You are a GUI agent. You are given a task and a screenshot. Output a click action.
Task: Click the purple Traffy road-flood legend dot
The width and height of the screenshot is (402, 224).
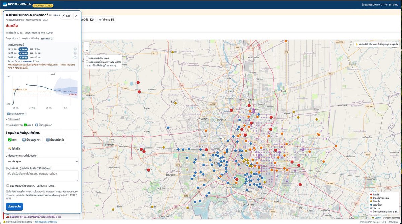371,211
